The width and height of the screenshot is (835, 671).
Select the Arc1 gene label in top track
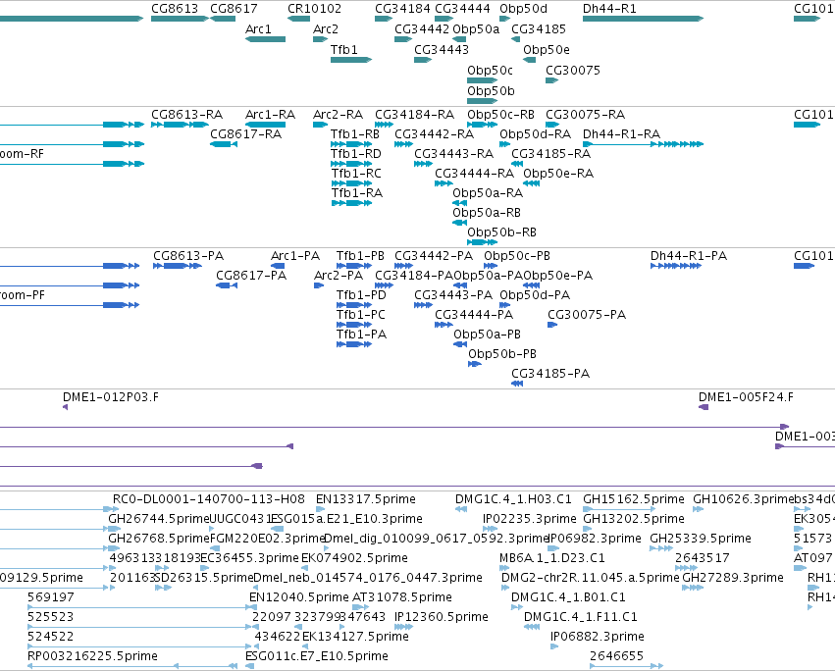tap(258, 29)
